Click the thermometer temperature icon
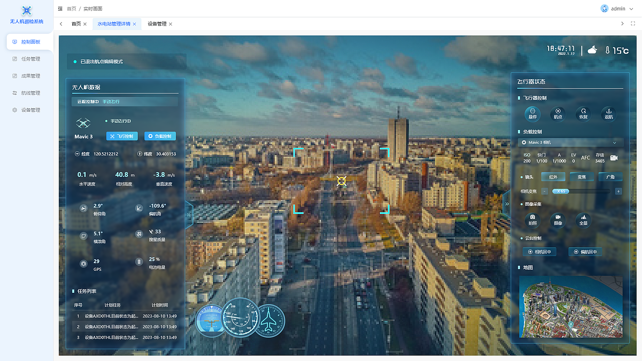The width and height of the screenshot is (642, 361). (x=607, y=50)
